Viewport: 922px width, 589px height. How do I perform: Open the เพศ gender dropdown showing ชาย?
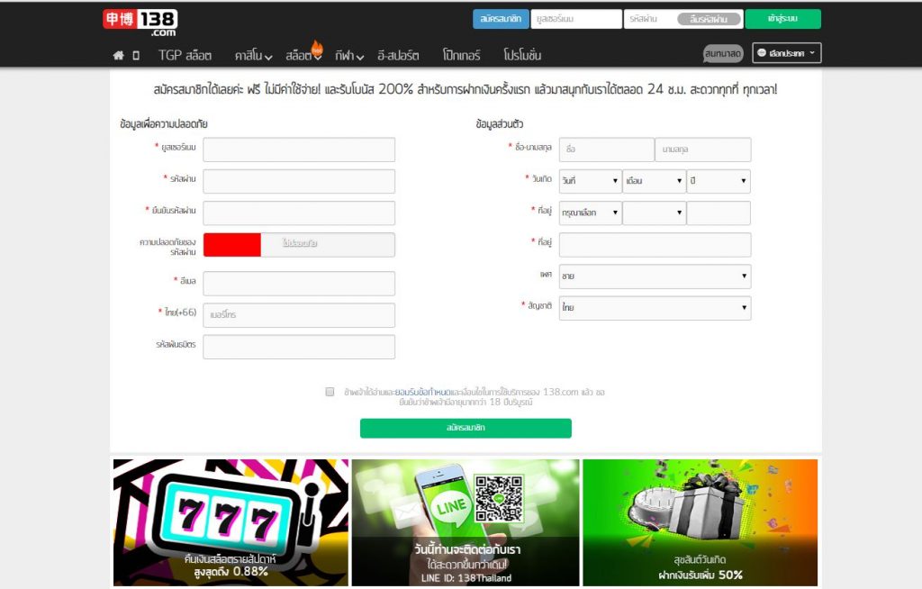(655, 276)
